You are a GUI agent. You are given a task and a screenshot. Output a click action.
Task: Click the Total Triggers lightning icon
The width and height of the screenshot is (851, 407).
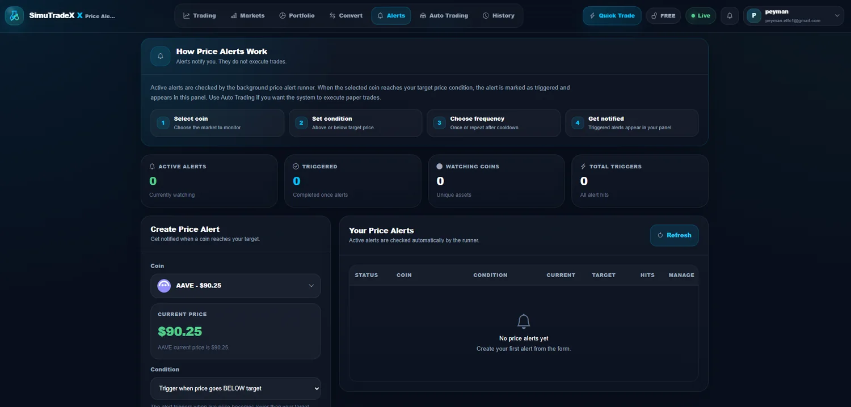(x=583, y=167)
